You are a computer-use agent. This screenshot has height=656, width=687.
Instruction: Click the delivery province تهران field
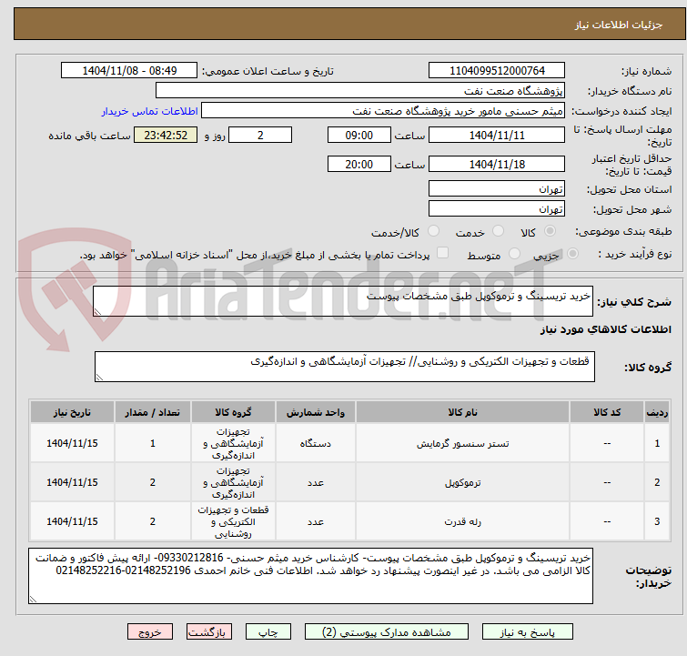tap(497, 189)
